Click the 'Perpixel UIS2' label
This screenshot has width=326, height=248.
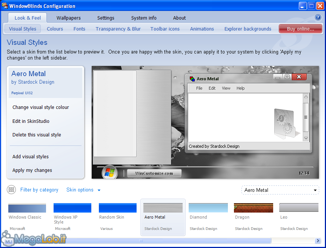pos(22,93)
